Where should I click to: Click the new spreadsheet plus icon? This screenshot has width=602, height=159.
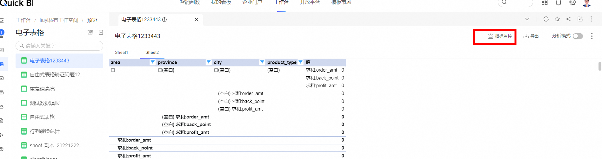(x=101, y=32)
